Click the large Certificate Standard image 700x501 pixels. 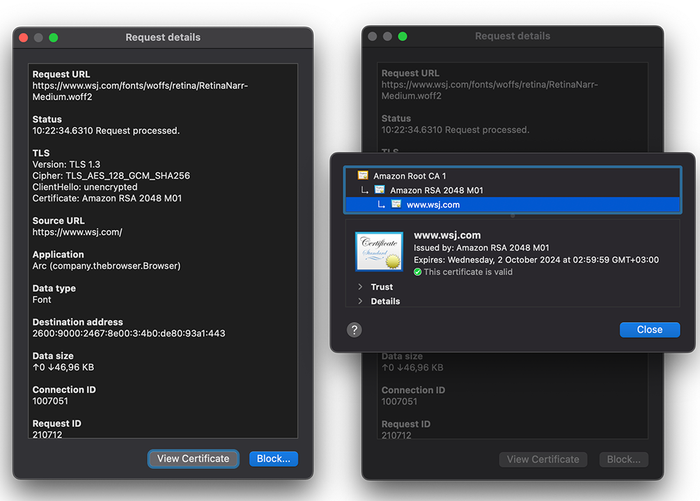(x=379, y=252)
